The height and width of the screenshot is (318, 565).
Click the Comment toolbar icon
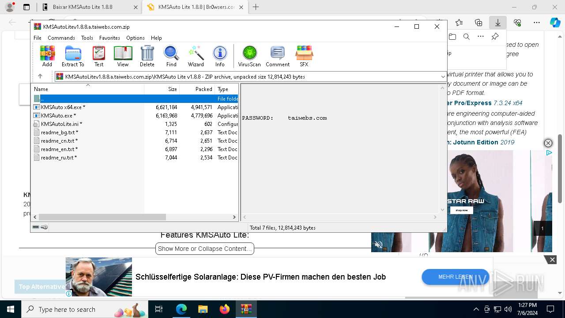pos(278,56)
